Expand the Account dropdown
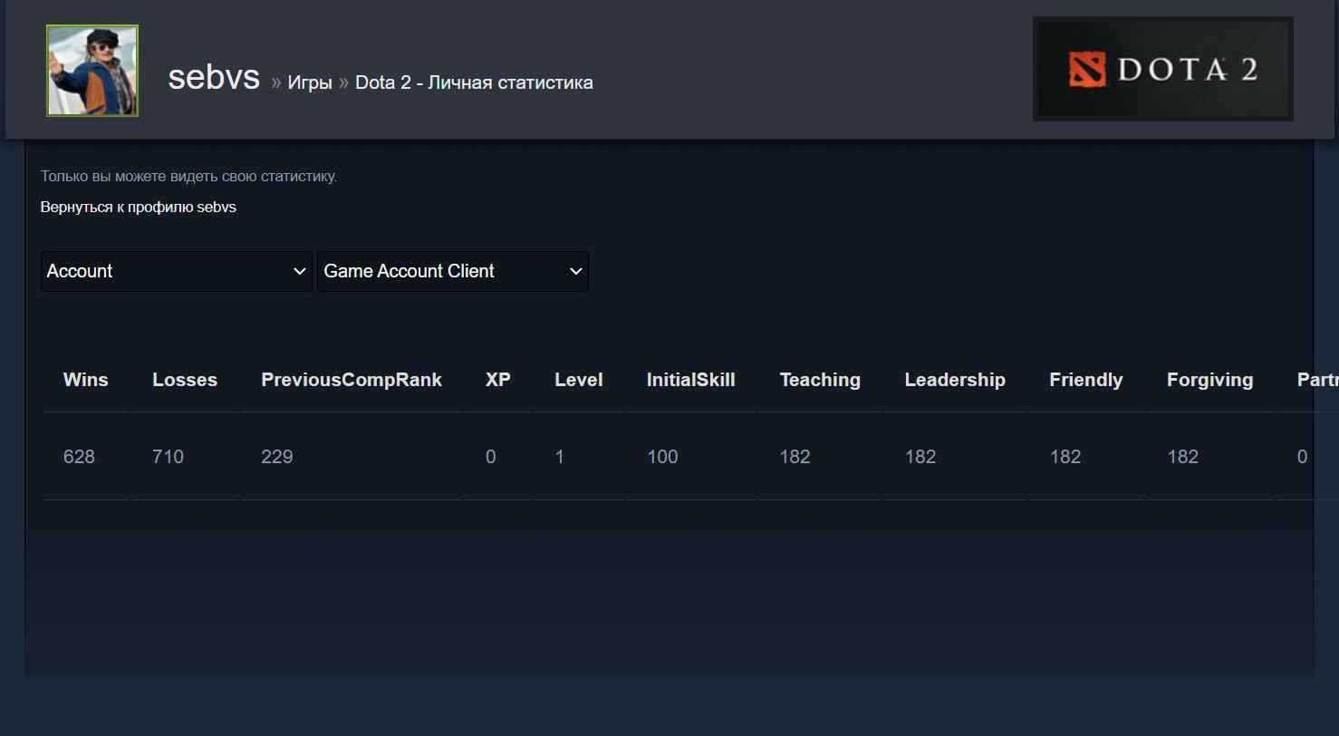 (177, 271)
